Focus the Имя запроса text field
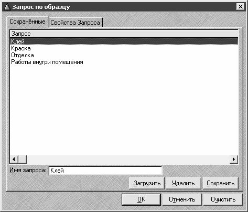The height and width of the screenshot is (212, 248). [x=105, y=171]
